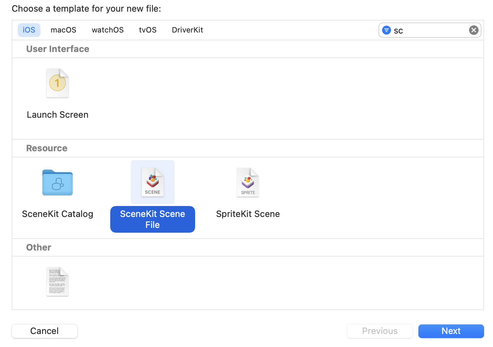Click into the template filter field

[x=430, y=30]
